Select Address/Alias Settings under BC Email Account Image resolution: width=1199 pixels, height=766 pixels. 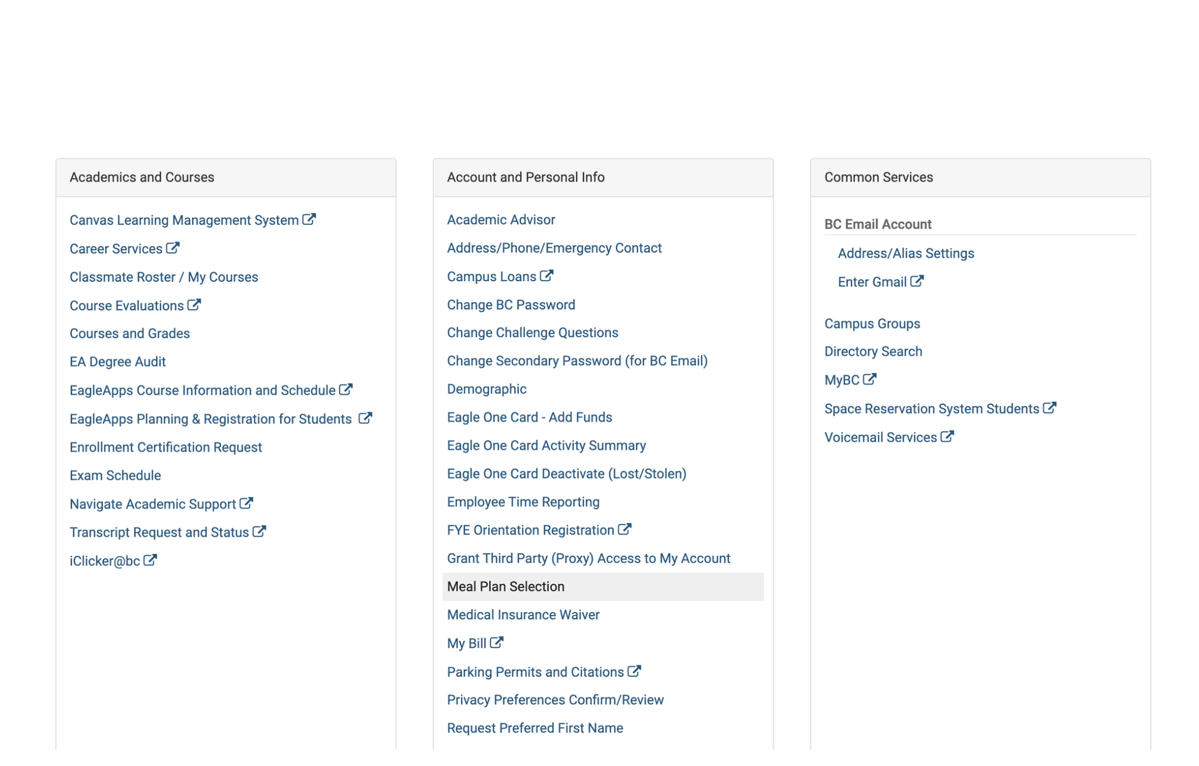coord(906,253)
